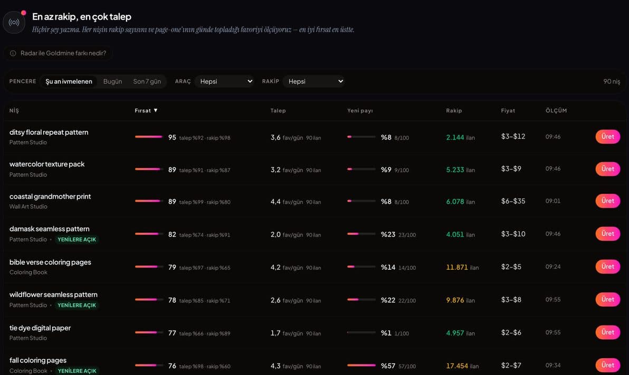Switch to the Son 7 gün tab
Image resolution: width=629 pixels, height=375 pixels.
[147, 81]
